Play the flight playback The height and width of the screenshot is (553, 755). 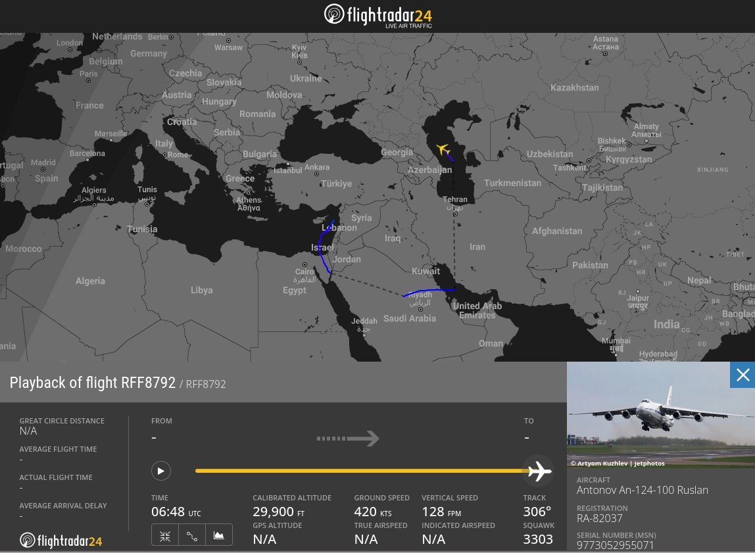(x=161, y=471)
